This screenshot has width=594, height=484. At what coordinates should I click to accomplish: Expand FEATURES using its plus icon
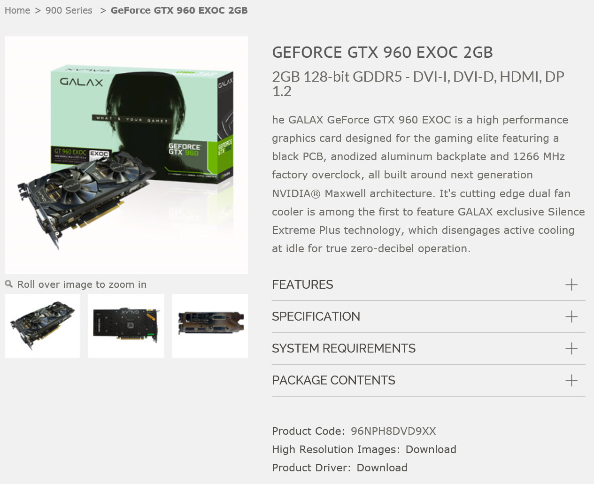[571, 284]
